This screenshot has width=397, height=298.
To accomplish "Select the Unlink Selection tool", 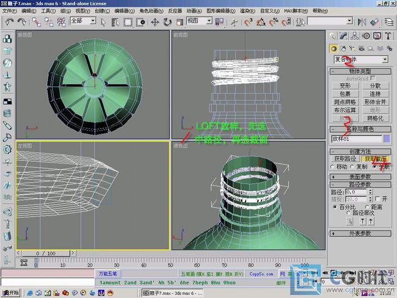I will point(49,22).
